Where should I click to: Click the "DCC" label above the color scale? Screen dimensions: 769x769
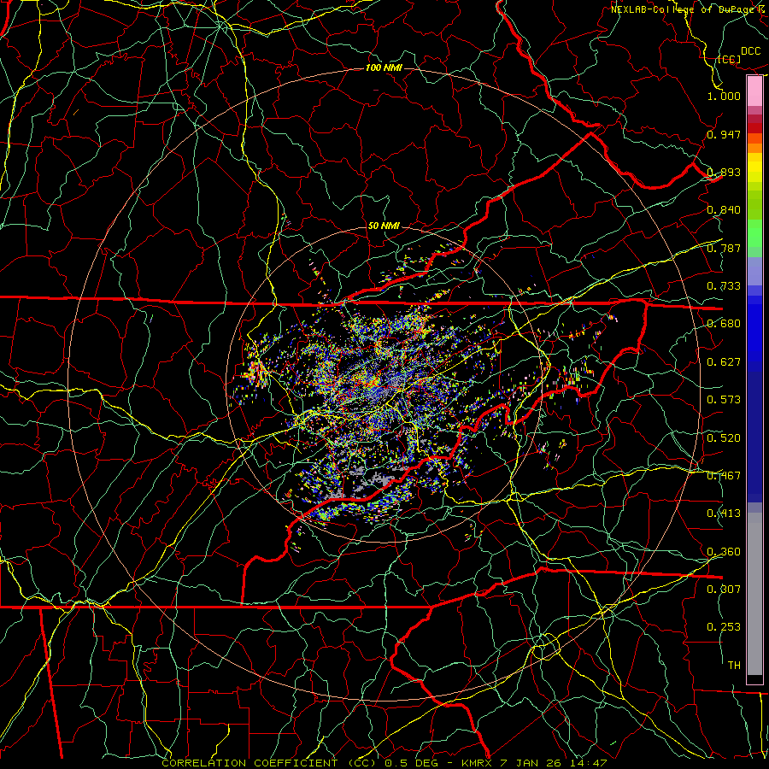click(750, 50)
